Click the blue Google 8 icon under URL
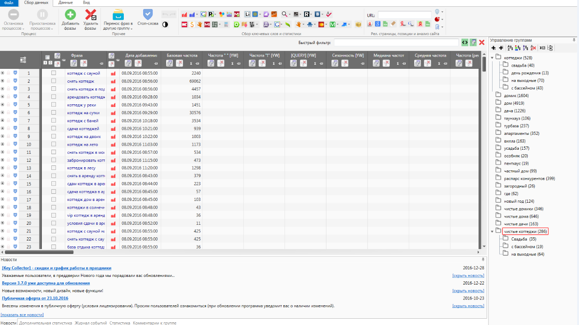Viewport: 579px width, 325px height. click(x=378, y=24)
